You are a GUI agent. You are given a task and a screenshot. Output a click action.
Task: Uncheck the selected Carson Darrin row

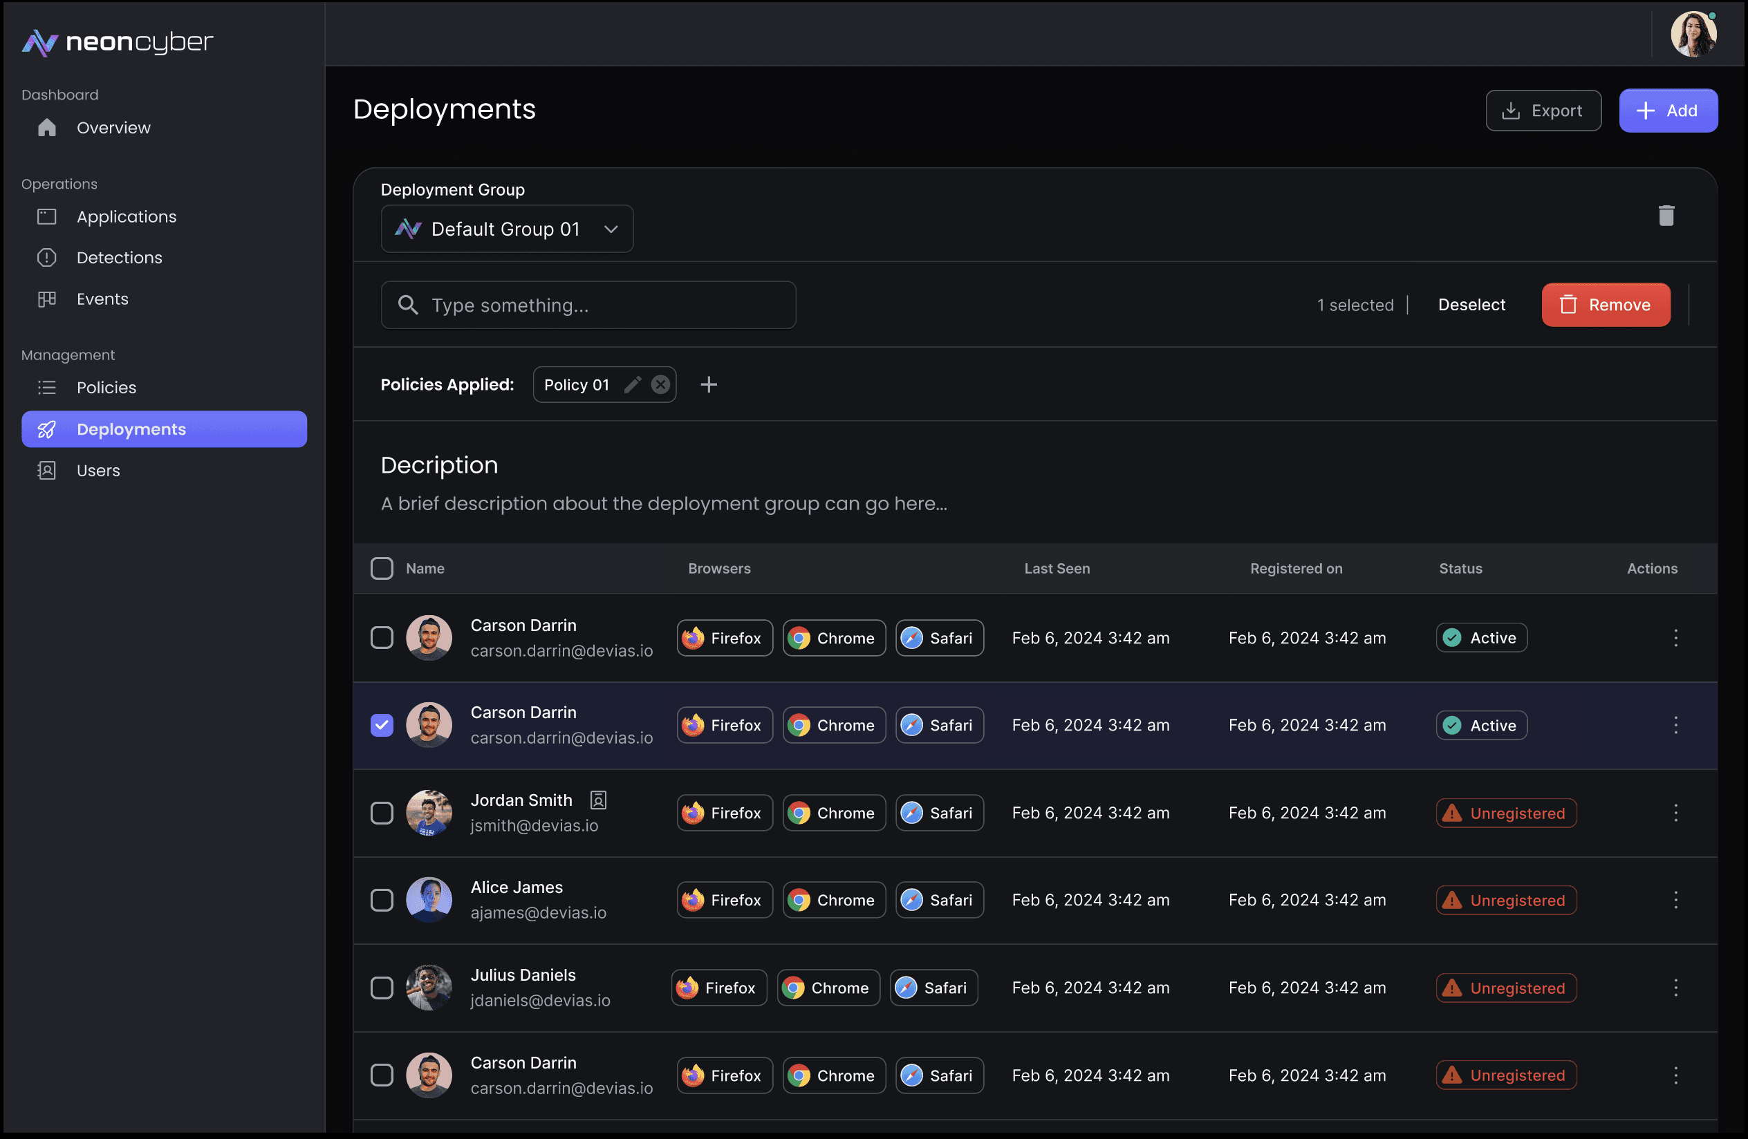382,725
